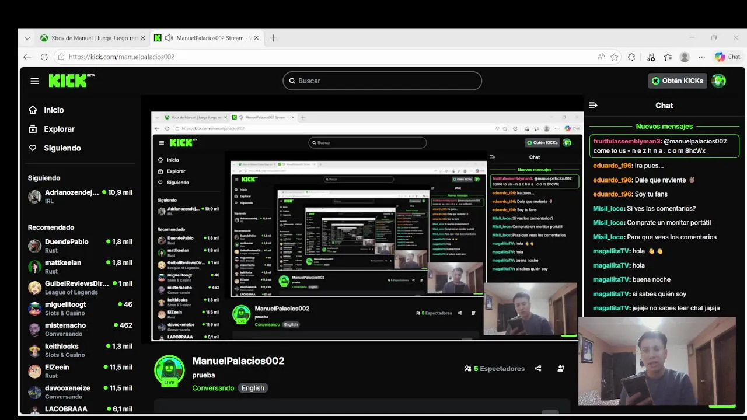This screenshot has width=747, height=420.
Task: Open mattkeelan recommended channel
Action: tap(81, 267)
